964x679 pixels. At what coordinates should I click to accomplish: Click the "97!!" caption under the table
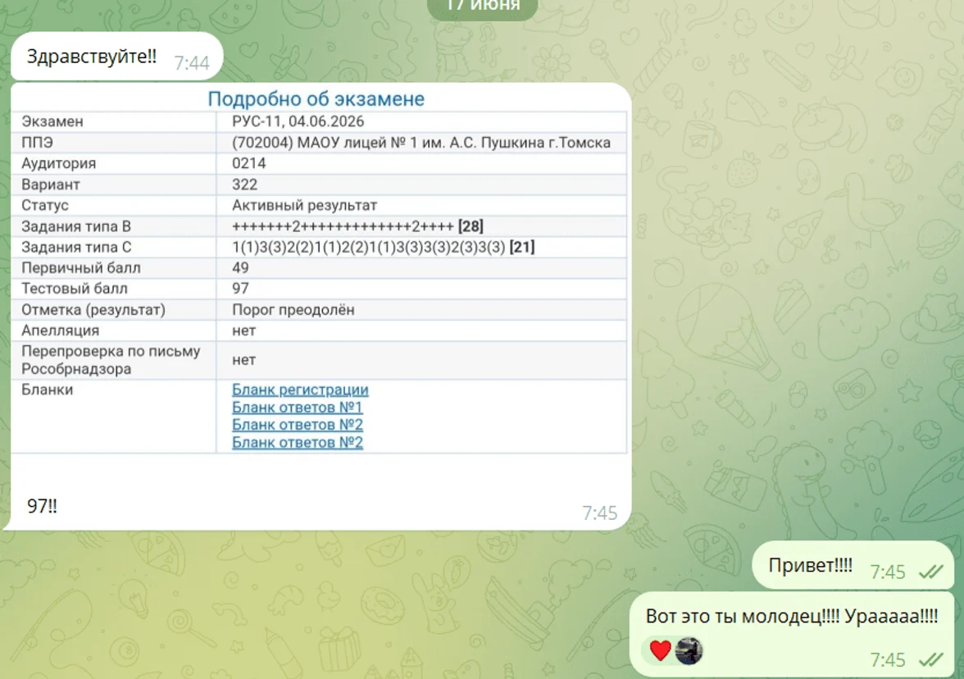click(x=42, y=505)
